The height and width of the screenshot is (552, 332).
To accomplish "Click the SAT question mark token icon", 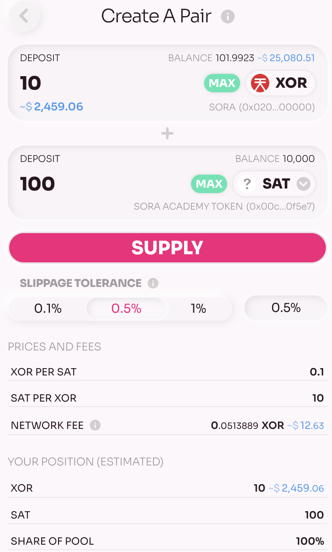I will coord(247,184).
